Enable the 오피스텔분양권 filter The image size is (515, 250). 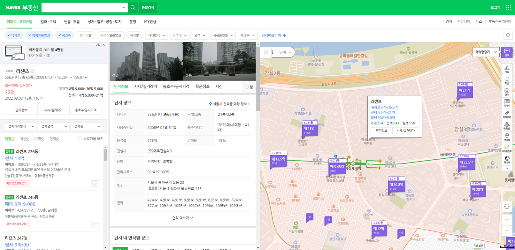[111, 35]
